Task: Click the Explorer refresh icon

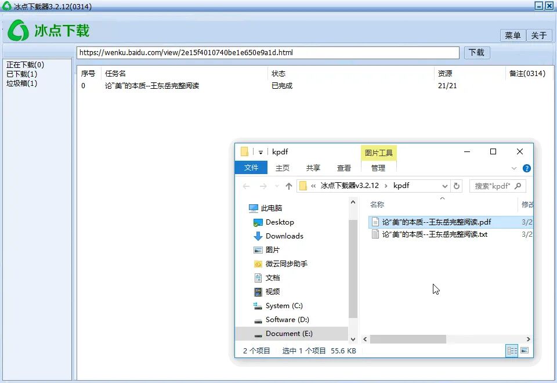Action: (457, 186)
